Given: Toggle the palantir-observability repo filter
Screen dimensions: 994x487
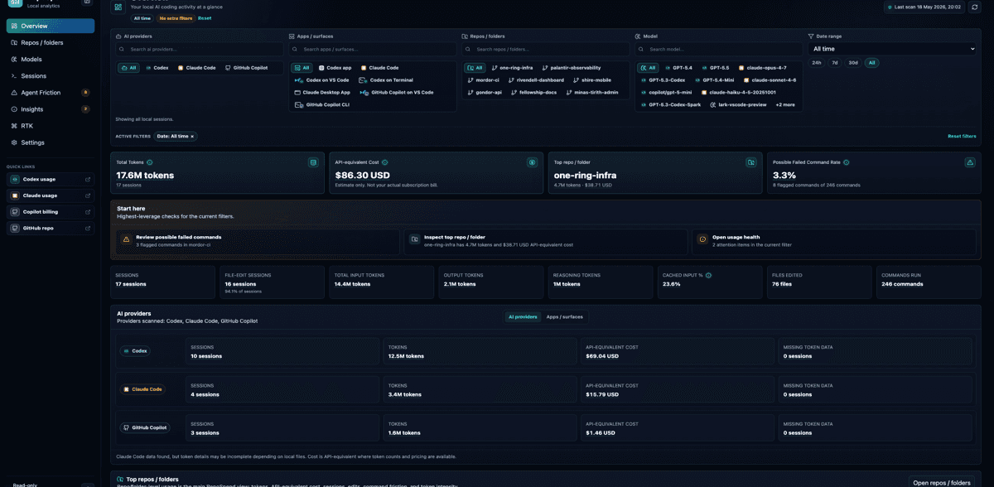Looking at the screenshot, I should coord(572,68).
